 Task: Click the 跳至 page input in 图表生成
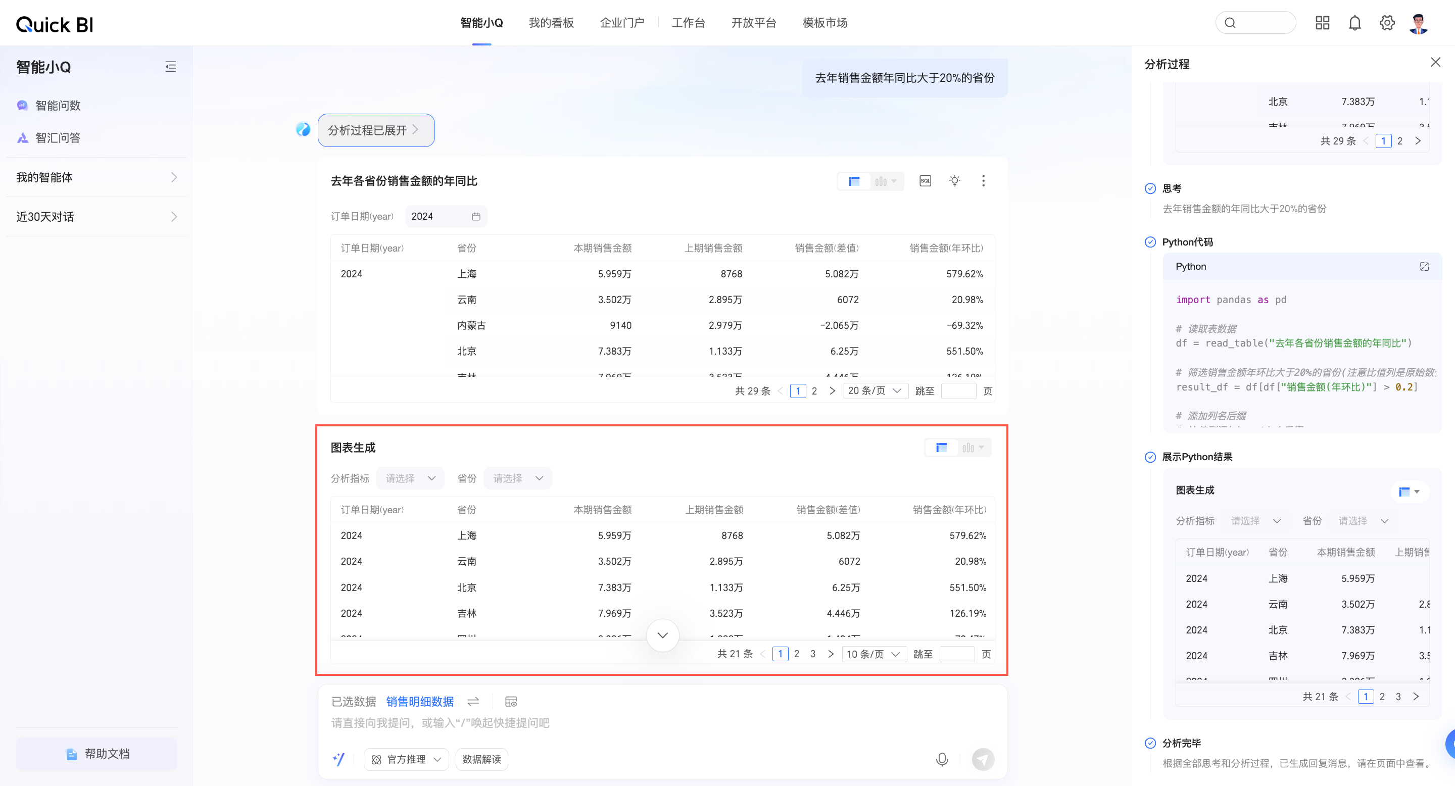tap(957, 654)
